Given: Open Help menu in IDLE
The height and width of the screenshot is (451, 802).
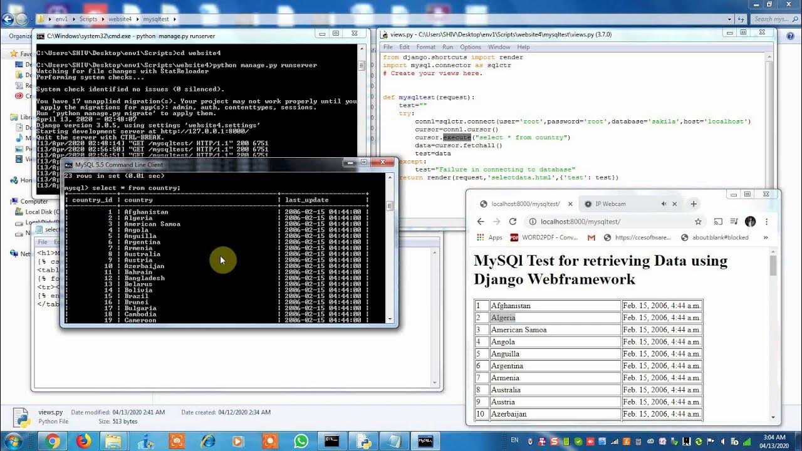Looking at the screenshot, I should tap(523, 47).
